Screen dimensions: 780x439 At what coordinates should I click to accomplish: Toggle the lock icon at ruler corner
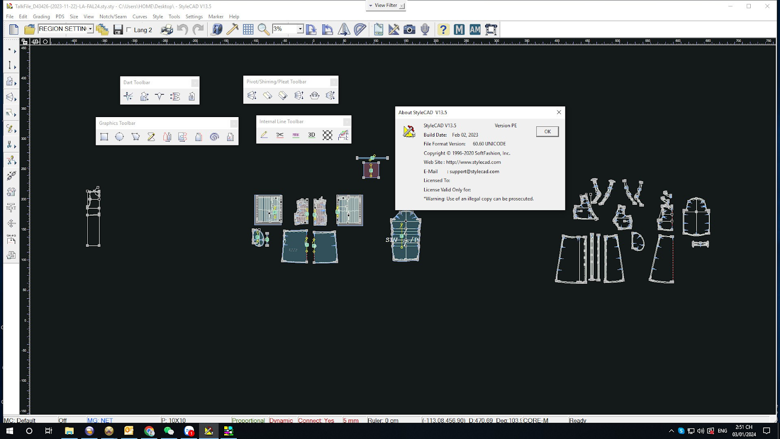click(x=24, y=41)
